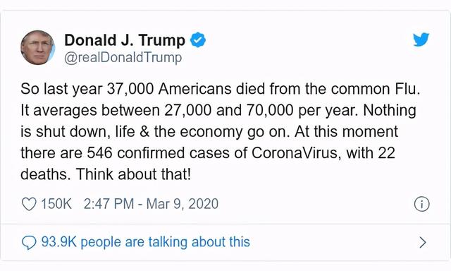This screenshot has height=271, width=451.
Task: Expand the conversation with the right chevron
Action: [423, 243]
